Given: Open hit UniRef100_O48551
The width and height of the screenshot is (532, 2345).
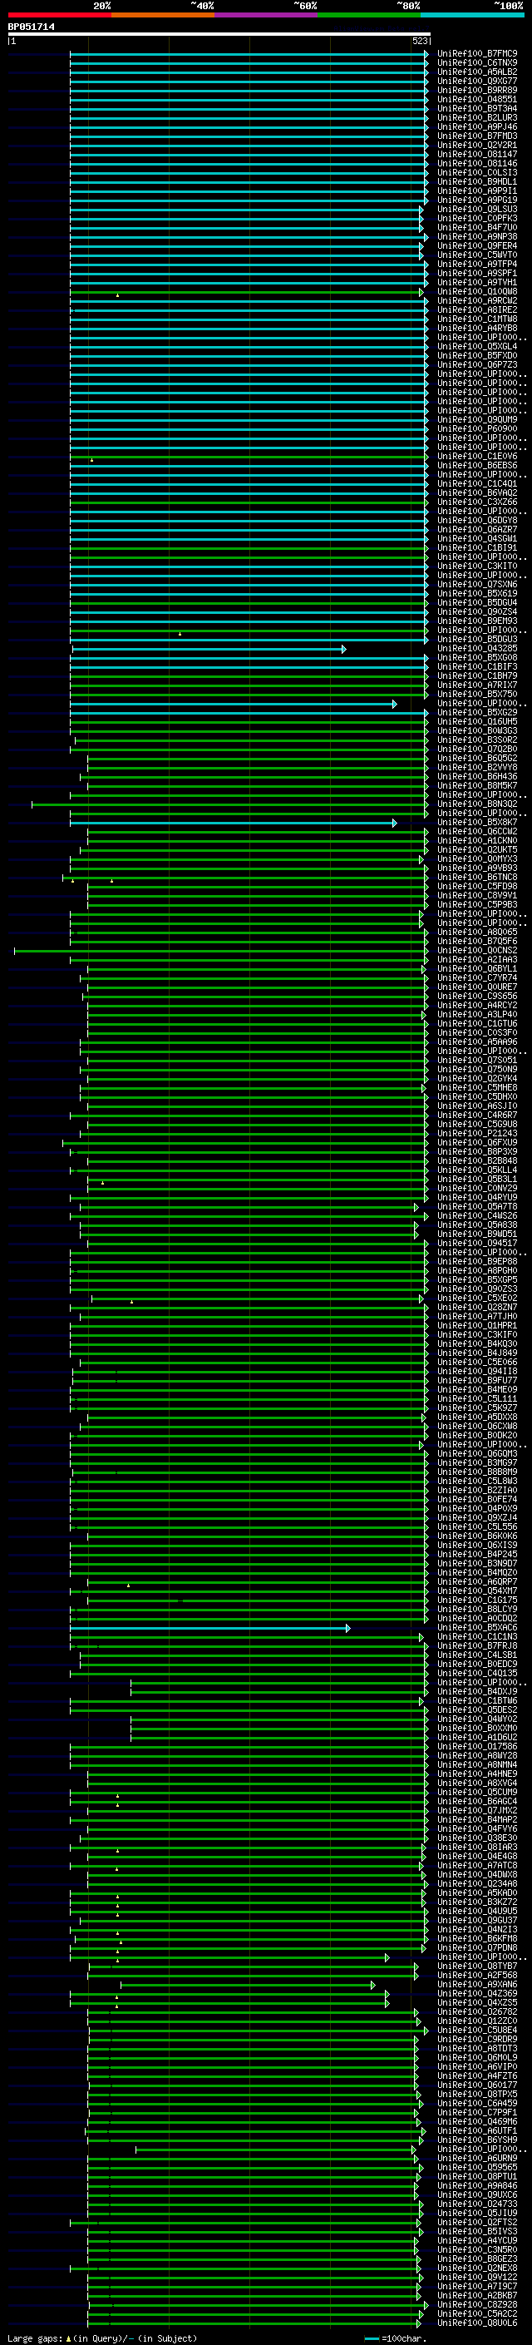Looking at the screenshot, I should [x=477, y=99].
